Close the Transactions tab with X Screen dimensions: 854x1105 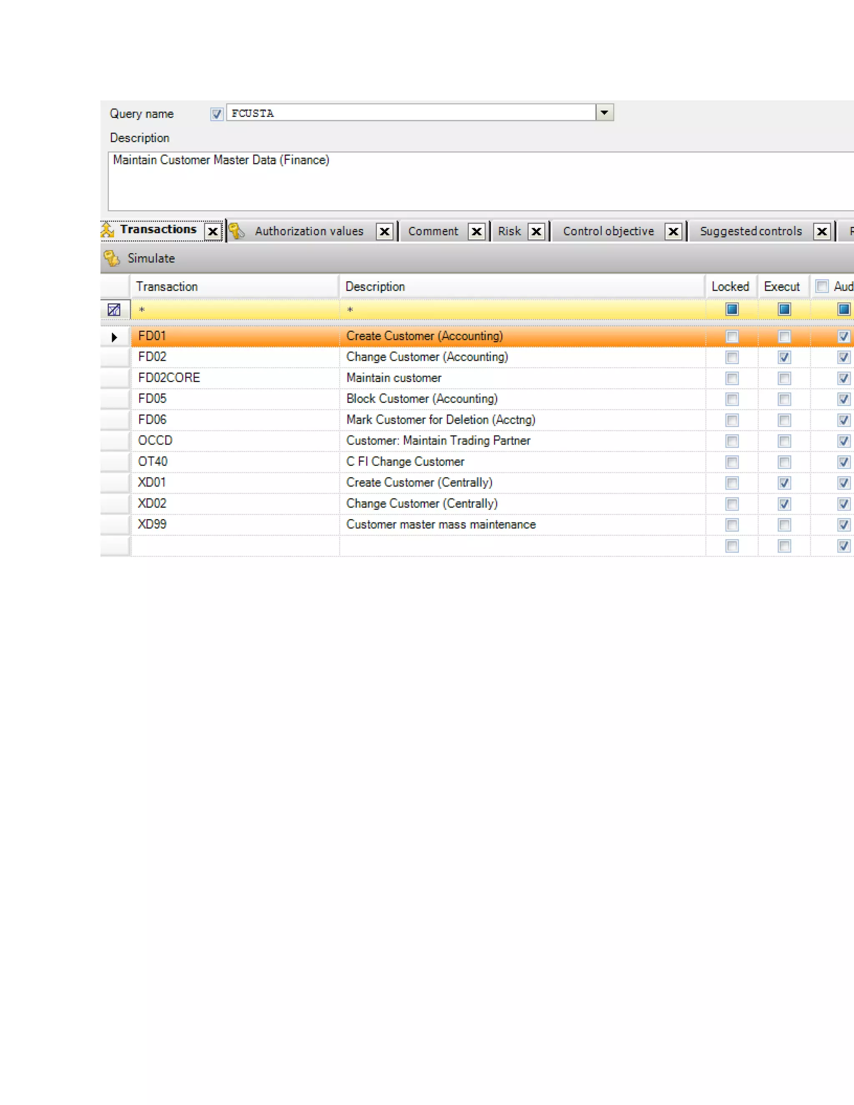coord(213,232)
